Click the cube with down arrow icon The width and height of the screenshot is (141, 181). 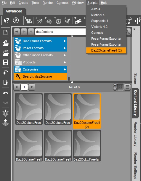5,113
